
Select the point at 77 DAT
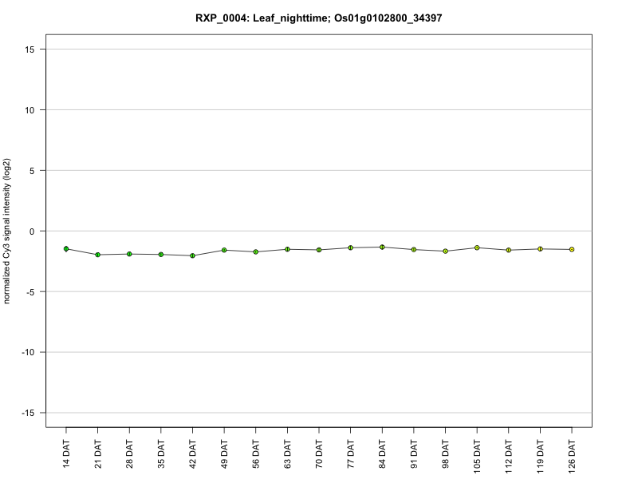pyautogui.click(x=350, y=247)
